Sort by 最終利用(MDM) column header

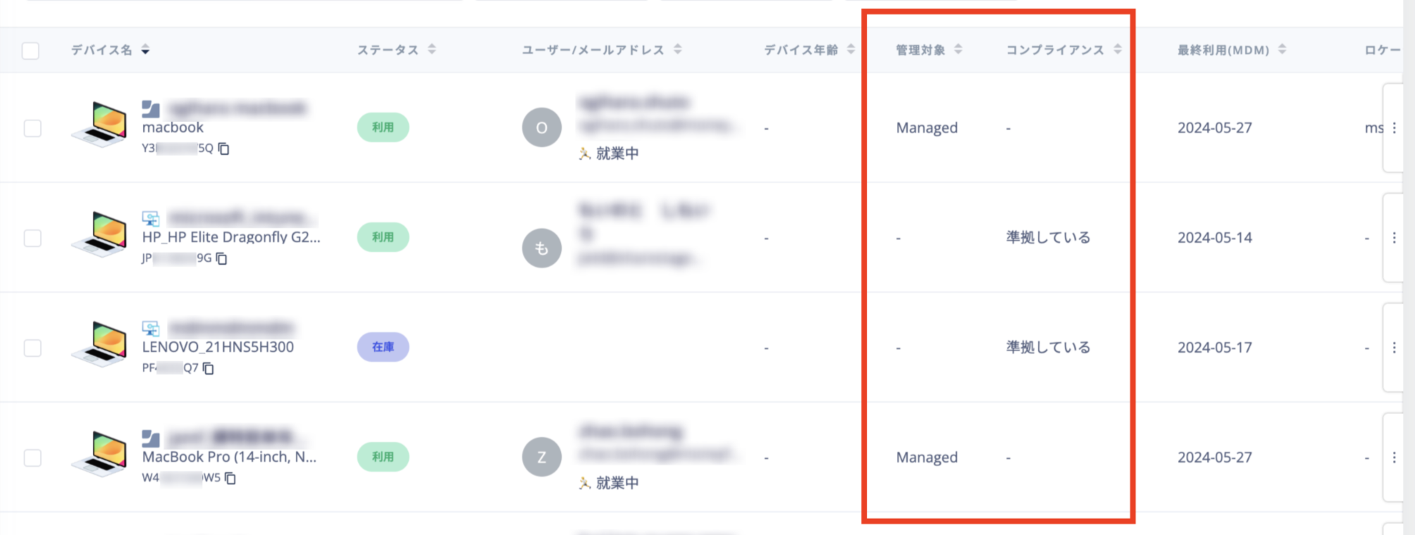(1282, 49)
